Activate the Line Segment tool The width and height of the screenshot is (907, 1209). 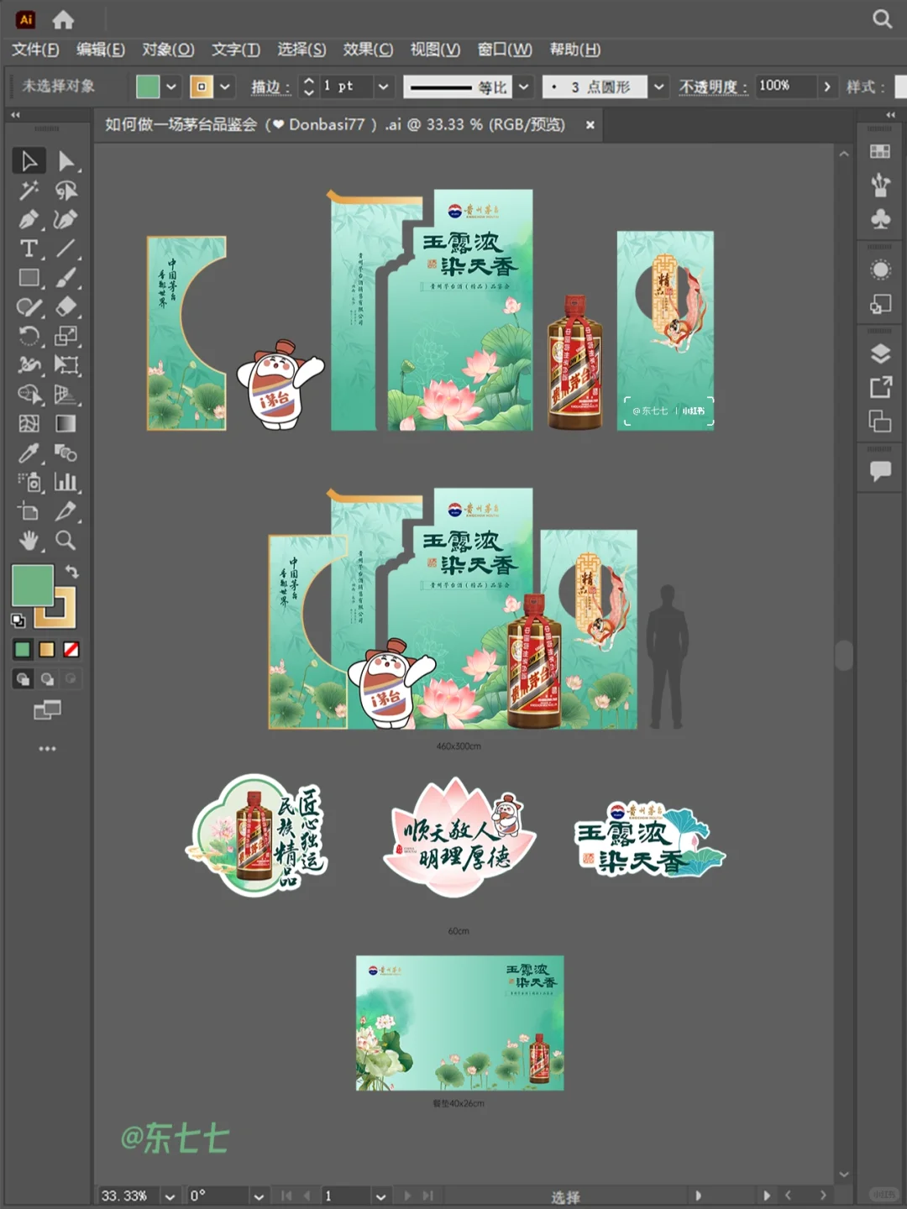pos(66,249)
